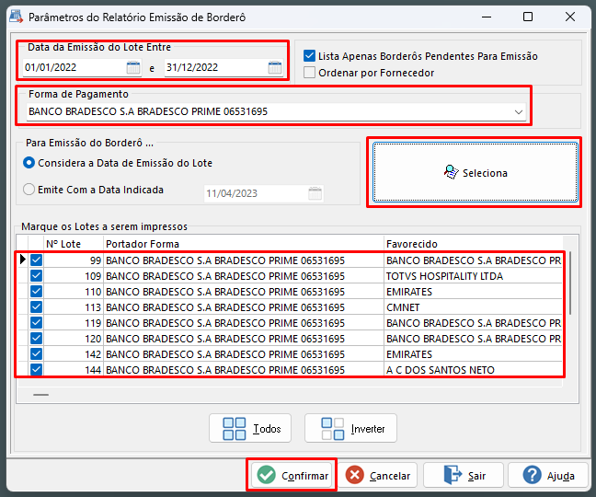
Task: Minimize the Parâmetros do Relatório window
Action: (487, 17)
